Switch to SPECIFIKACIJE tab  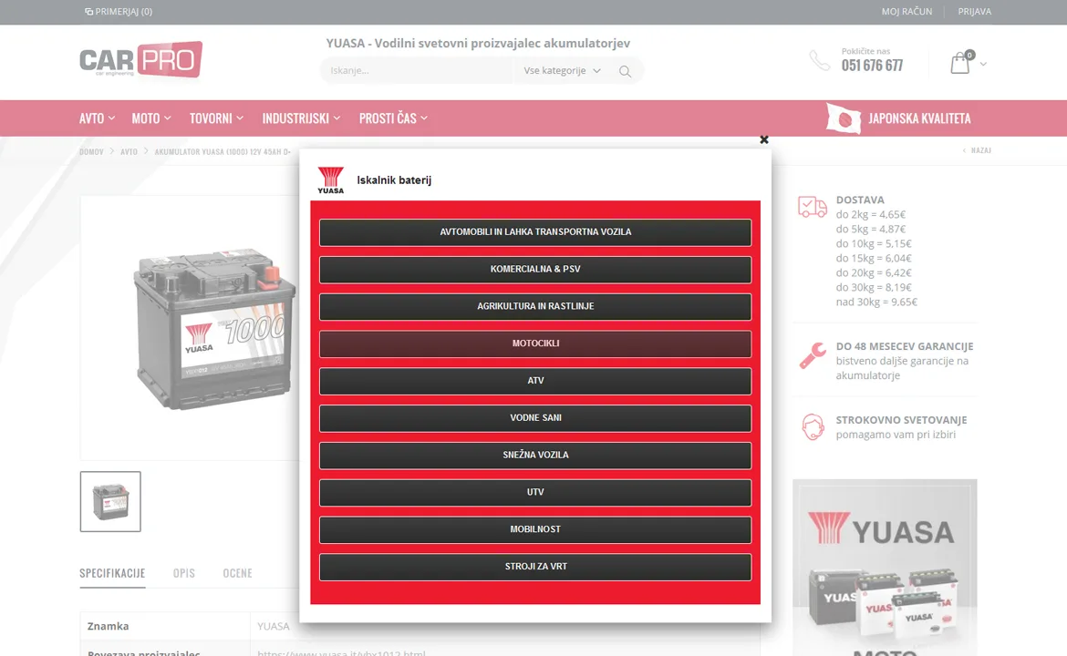pyautogui.click(x=112, y=573)
